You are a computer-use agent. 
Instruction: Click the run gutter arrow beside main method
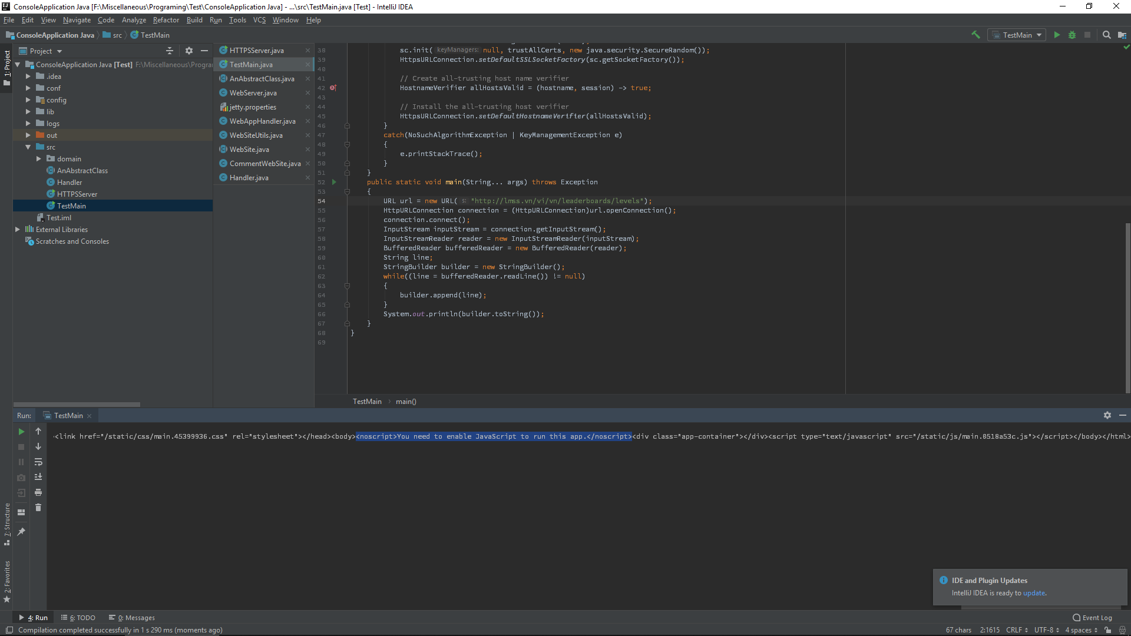(334, 182)
